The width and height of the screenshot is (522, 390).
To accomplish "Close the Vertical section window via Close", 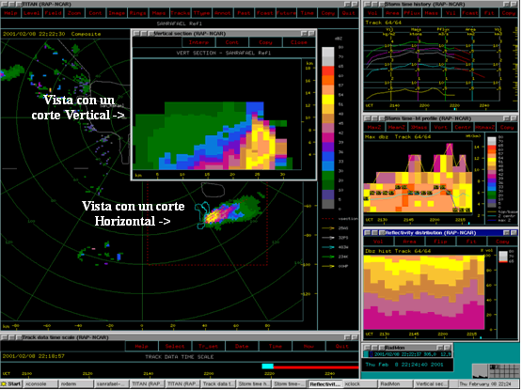I will coord(298,42).
